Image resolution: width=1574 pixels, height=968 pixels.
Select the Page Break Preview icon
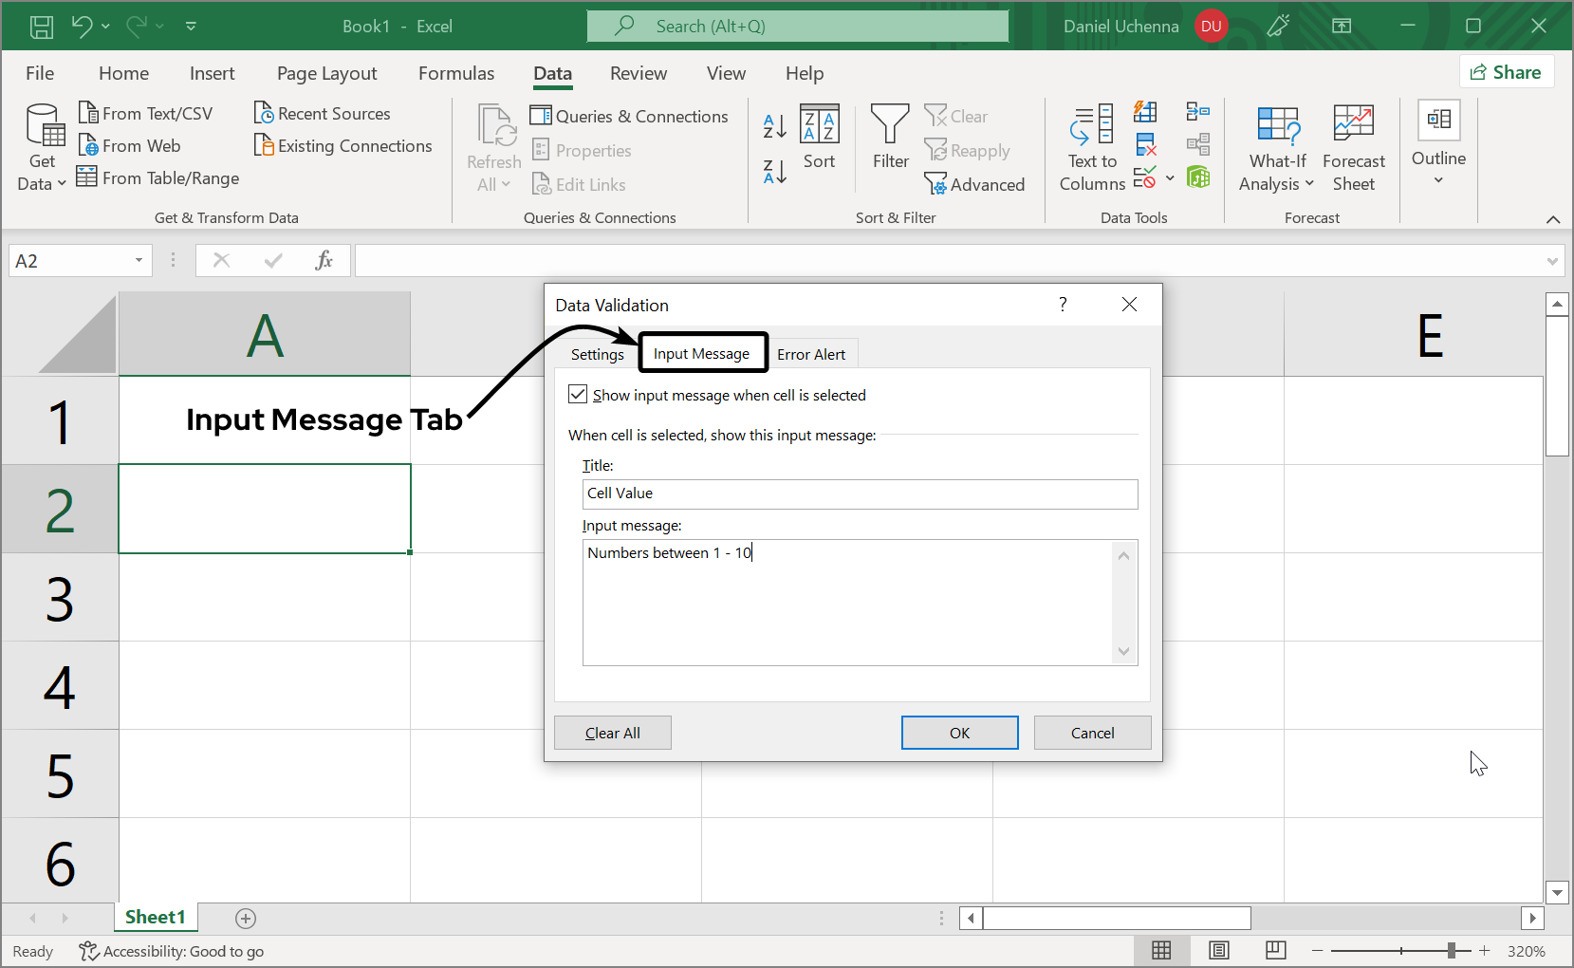(1275, 950)
